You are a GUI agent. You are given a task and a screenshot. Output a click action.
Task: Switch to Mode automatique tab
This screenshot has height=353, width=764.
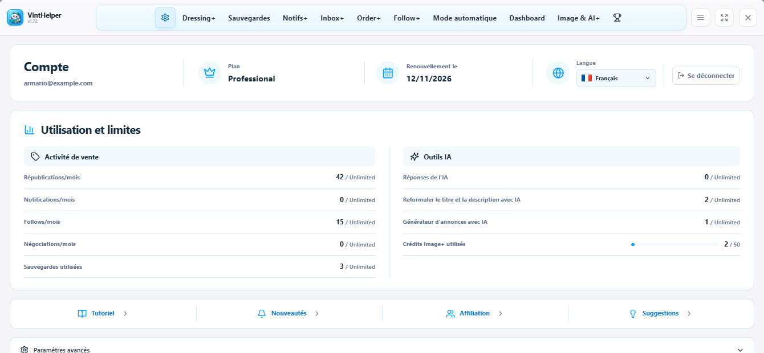pos(465,18)
